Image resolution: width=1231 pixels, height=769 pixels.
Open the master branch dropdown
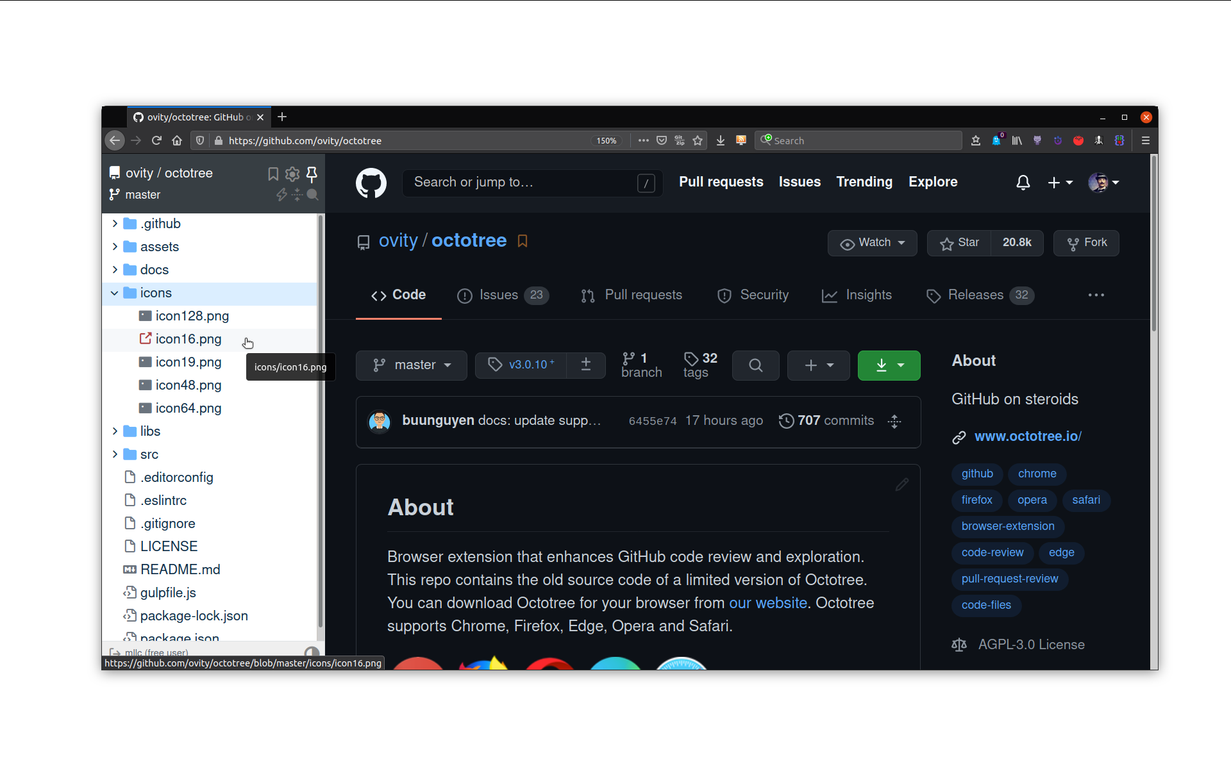point(412,365)
